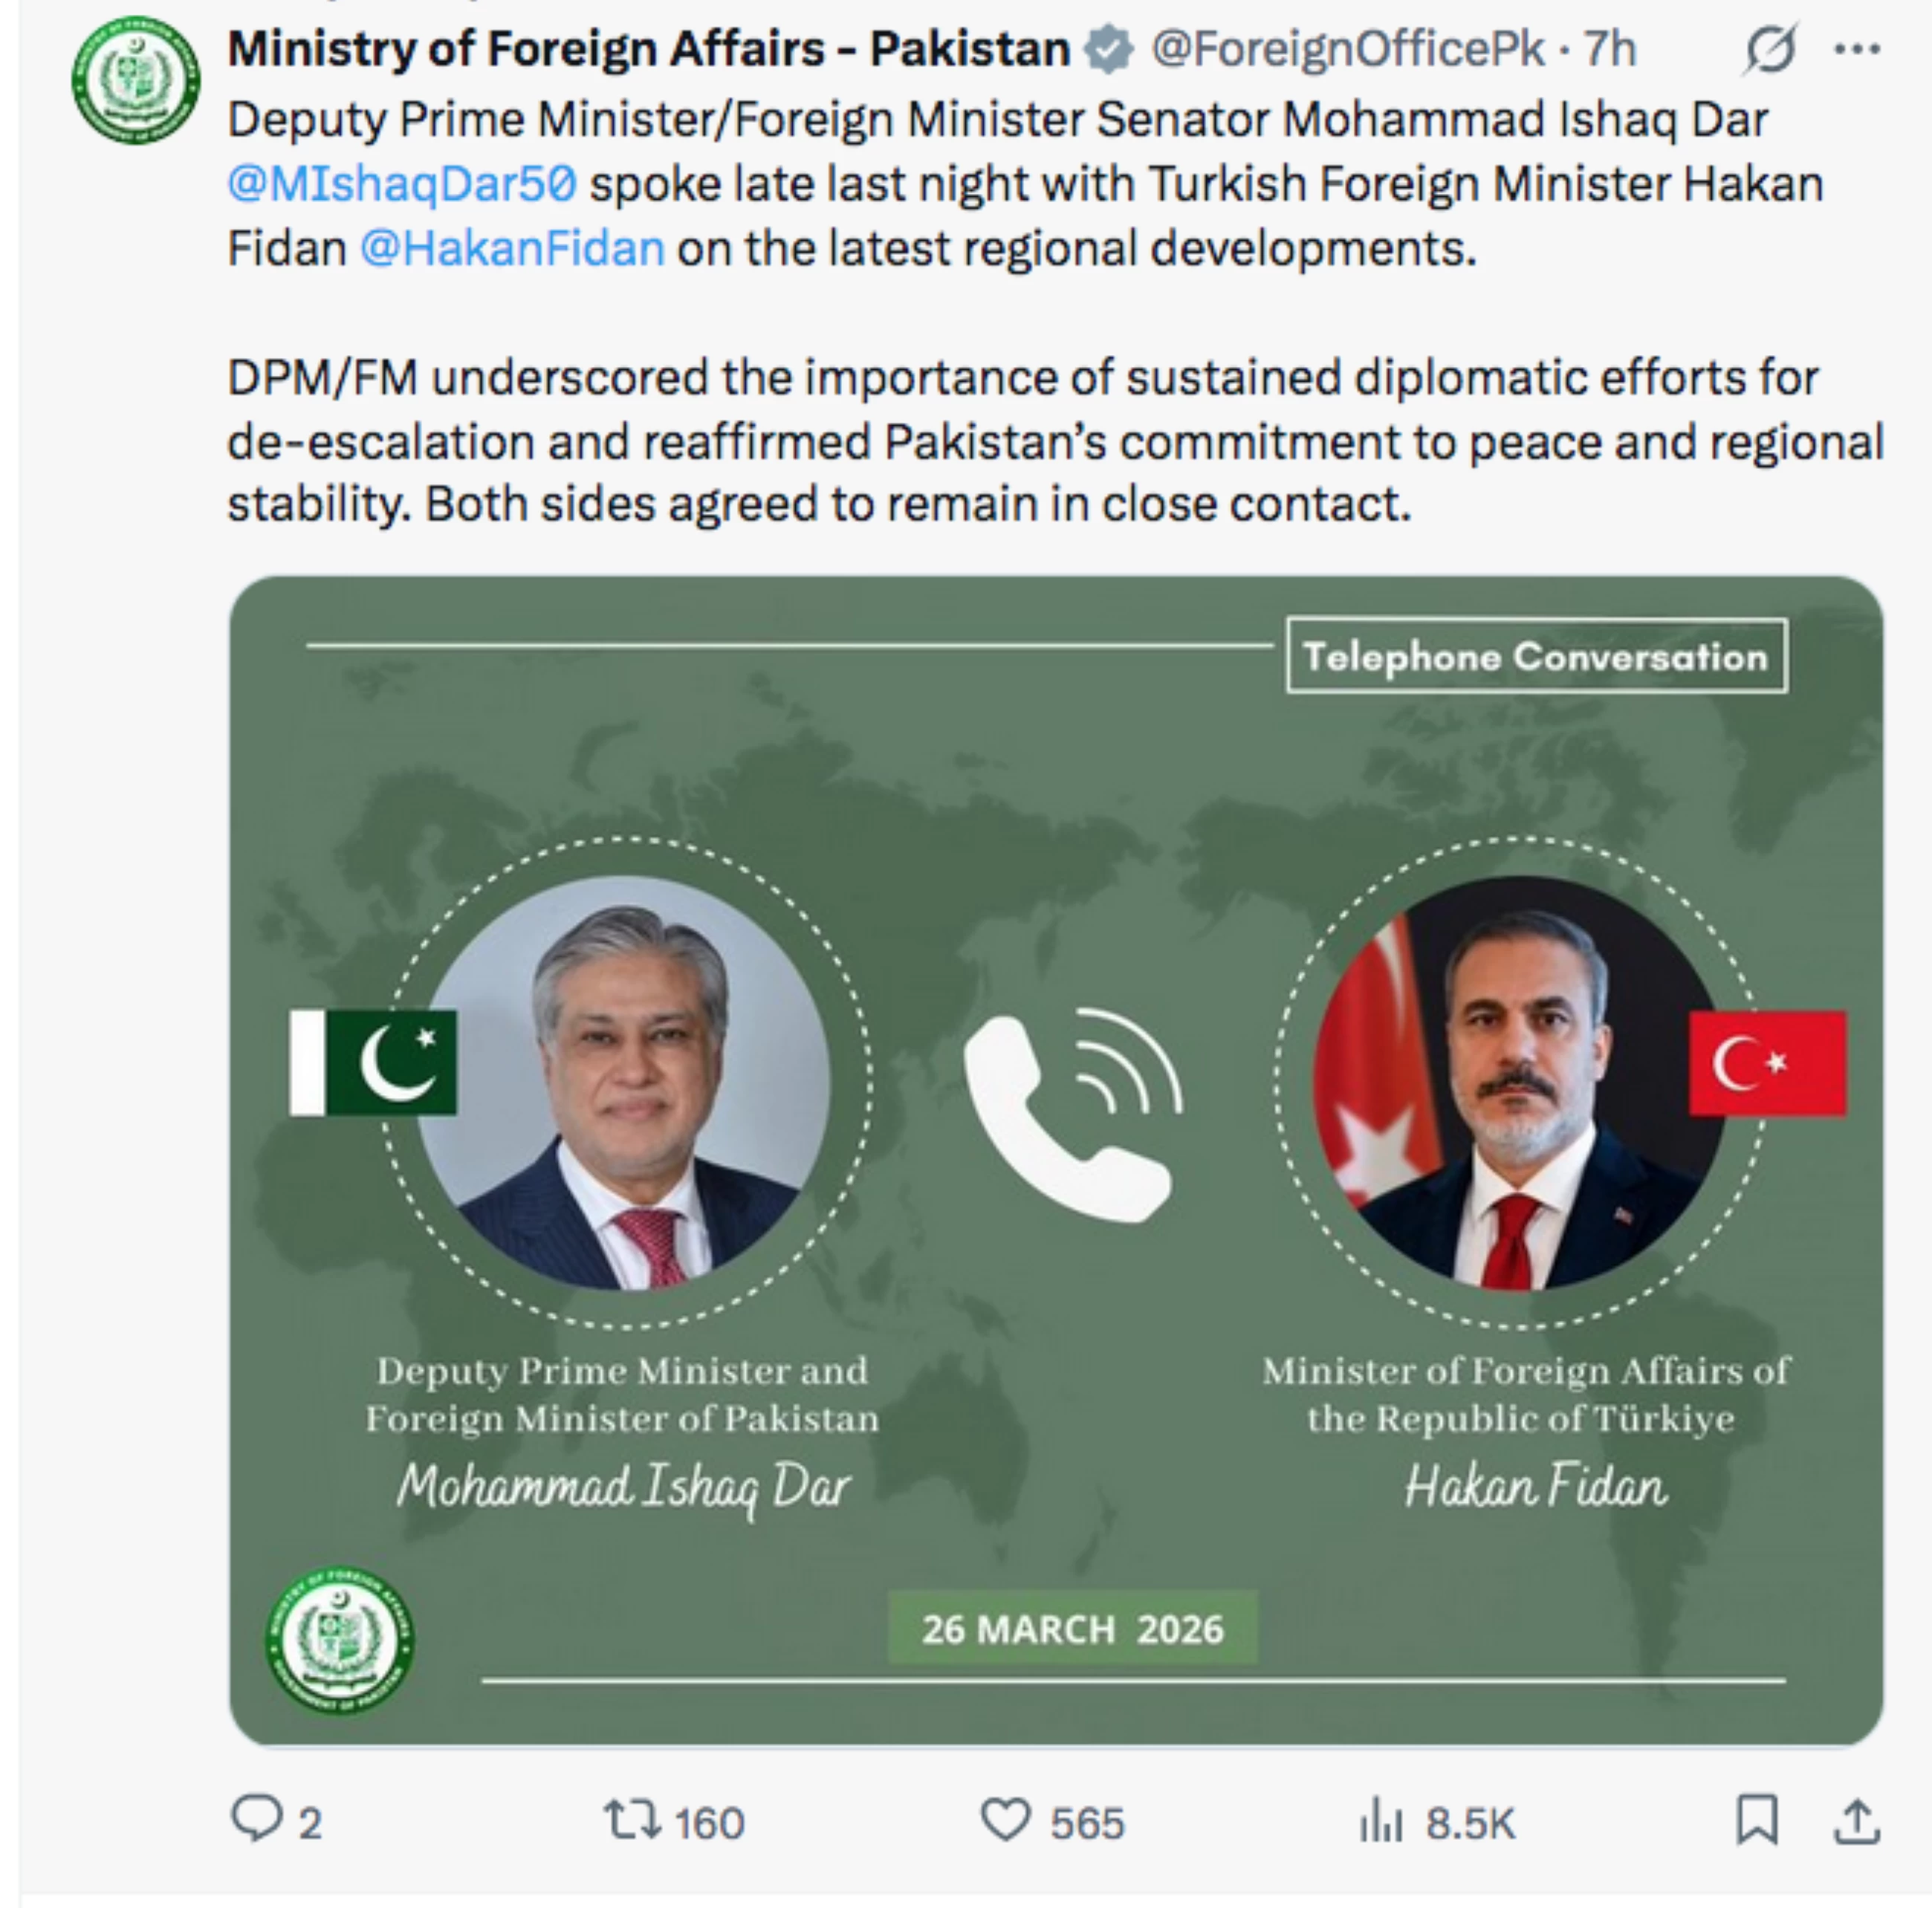
Task: Visit the @HakanFidan profile link
Action: point(508,247)
